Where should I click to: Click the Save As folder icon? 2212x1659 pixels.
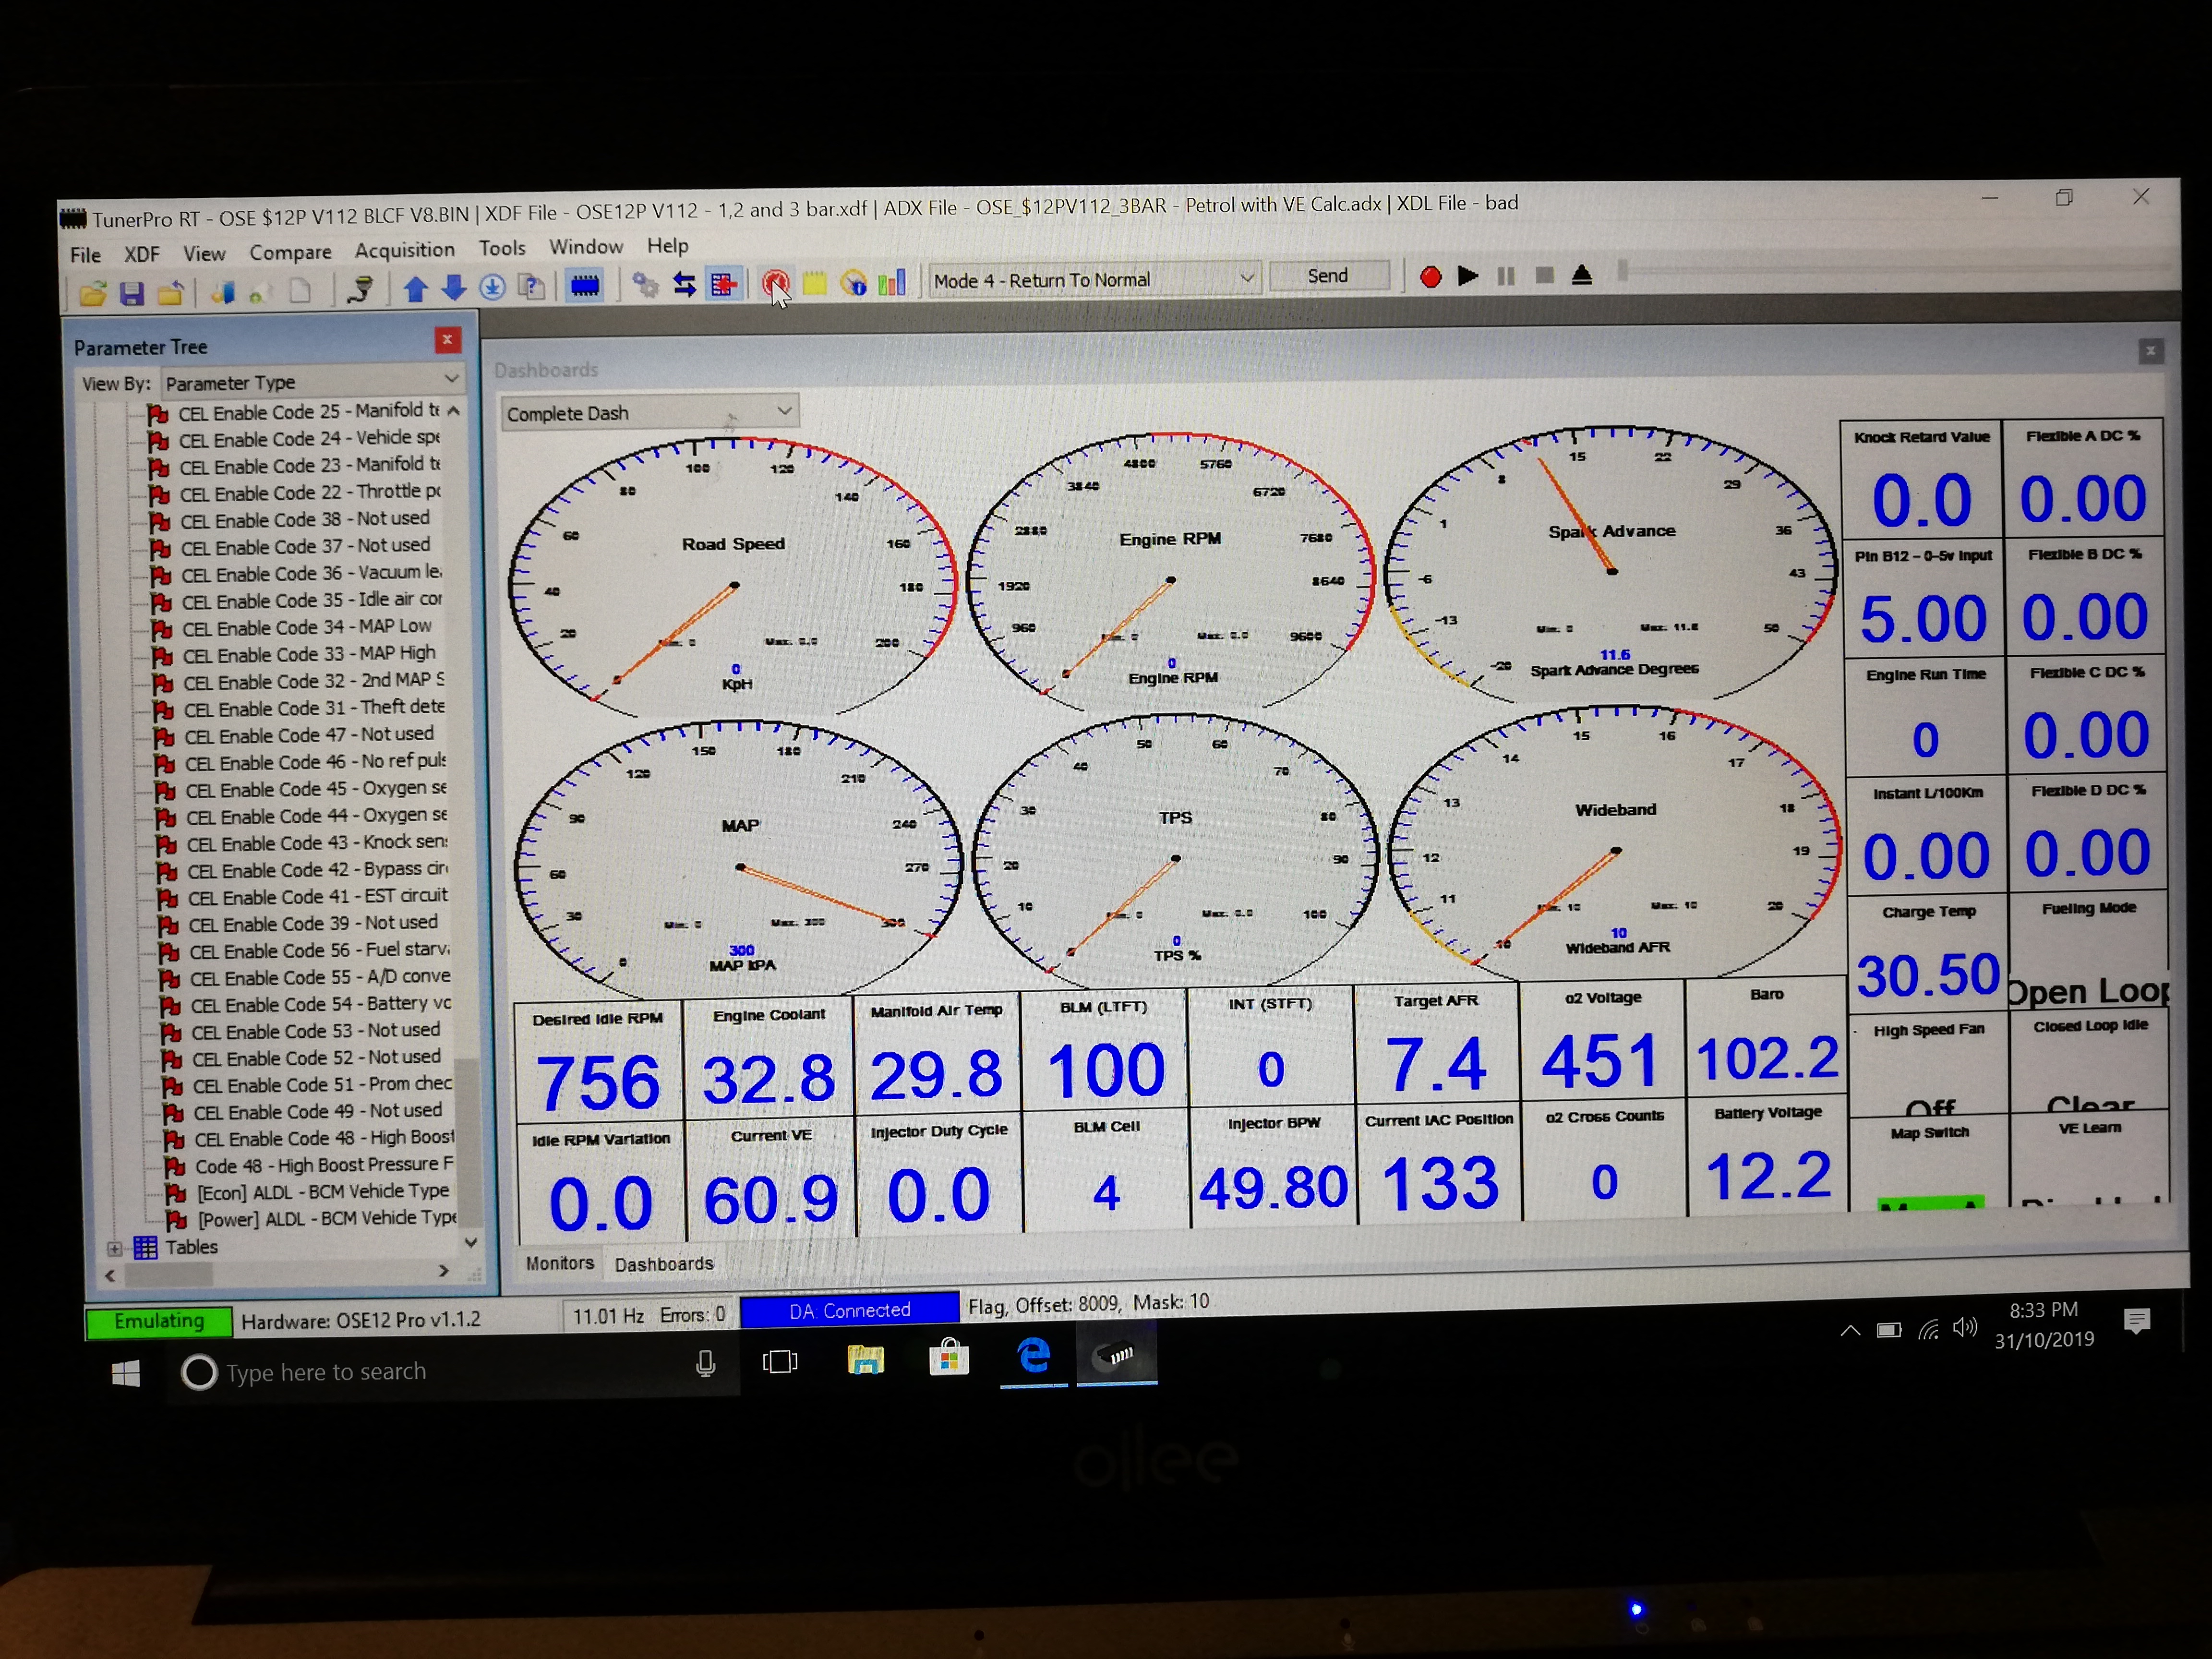click(x=171, y=292)
